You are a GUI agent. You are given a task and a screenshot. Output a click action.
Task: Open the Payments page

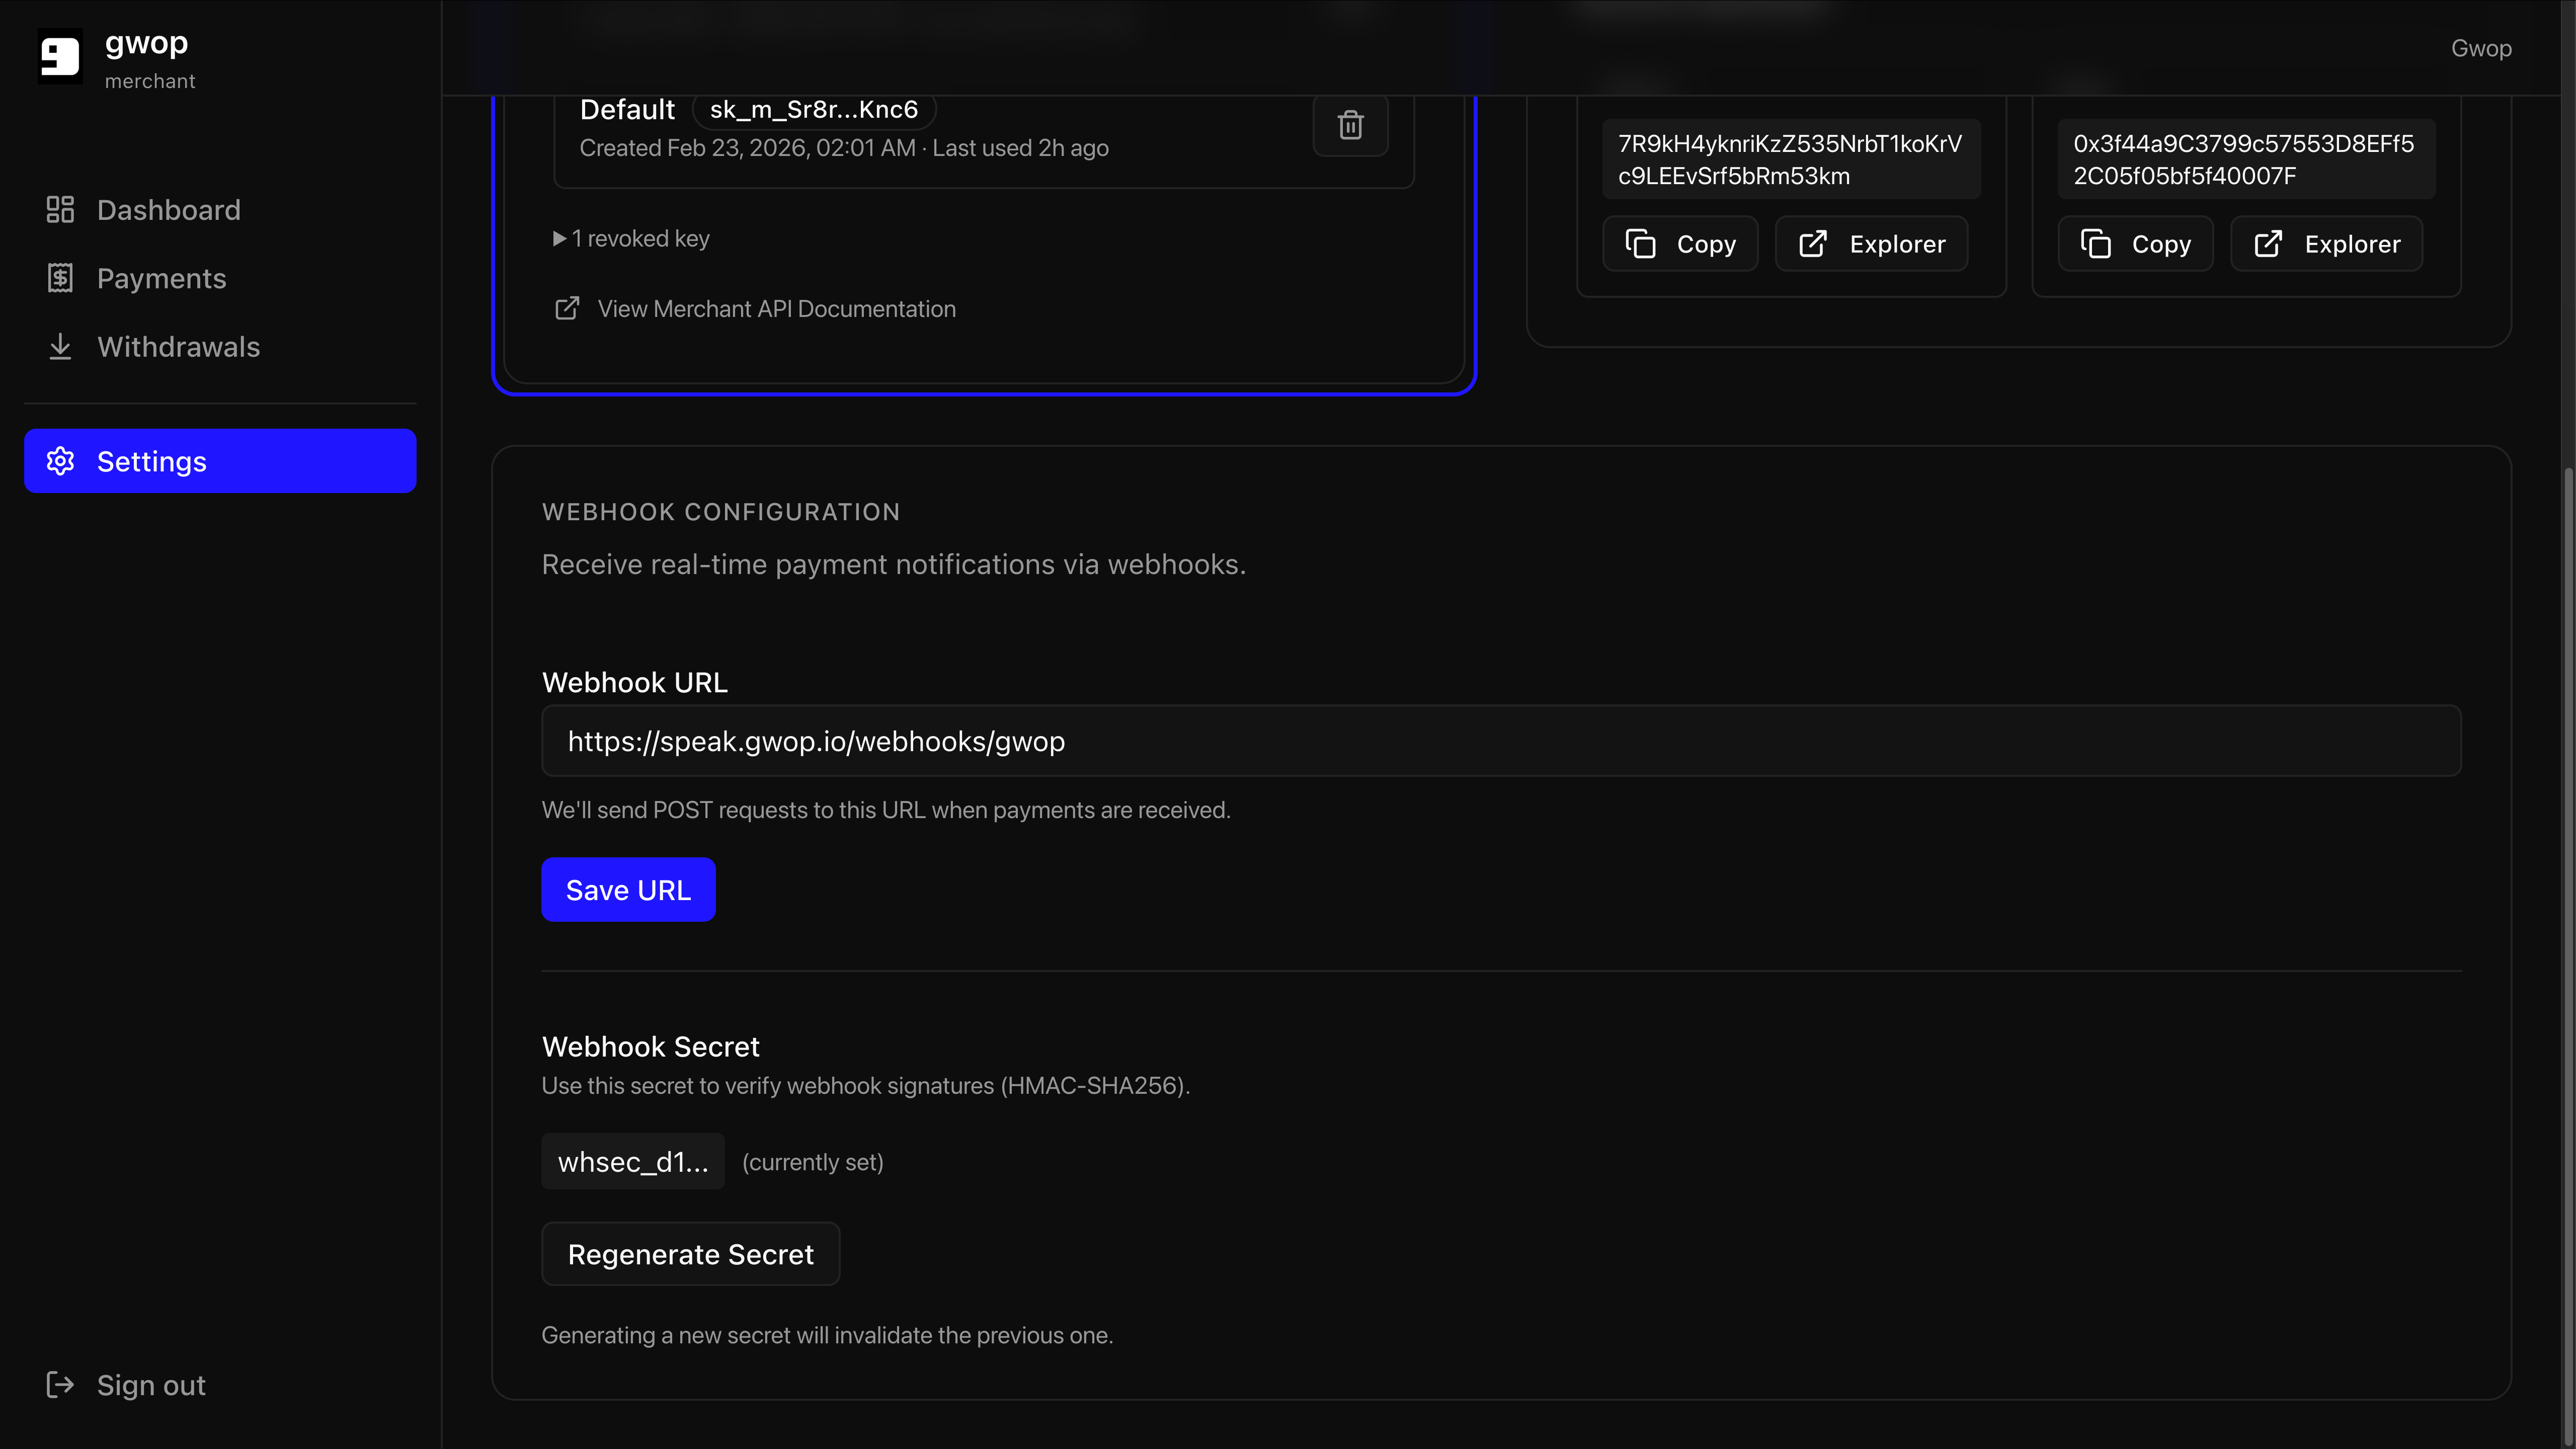point(161,278)
